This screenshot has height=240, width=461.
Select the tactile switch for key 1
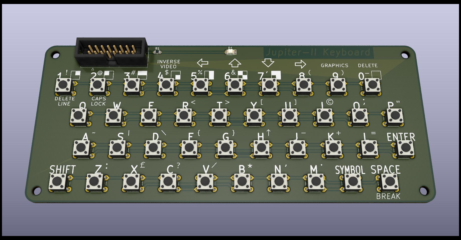tap(64, 86)
